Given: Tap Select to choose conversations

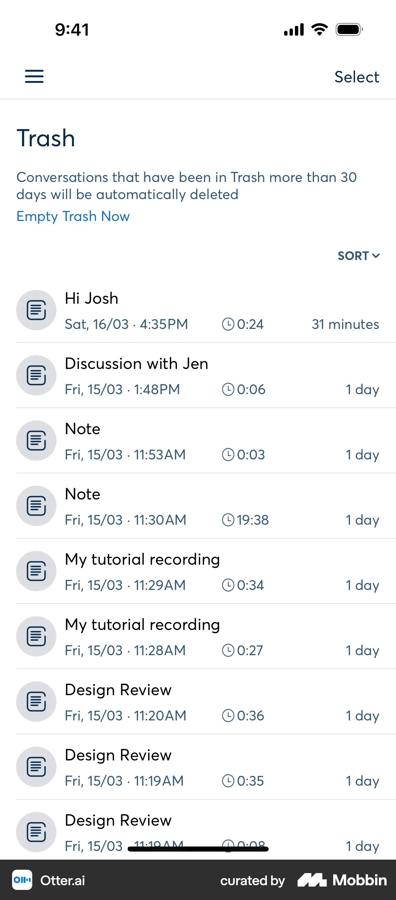Looking at the screenshot, I should pyautogui.click(x=356, y=77).
